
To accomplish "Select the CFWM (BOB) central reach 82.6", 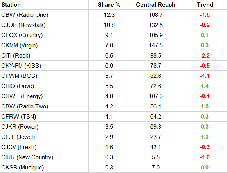I will (x=156, y=76).
